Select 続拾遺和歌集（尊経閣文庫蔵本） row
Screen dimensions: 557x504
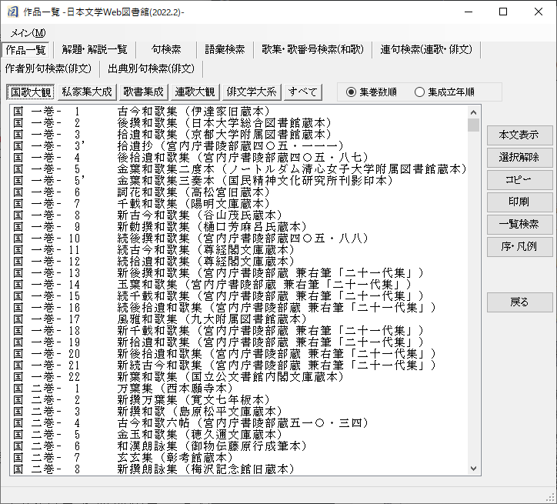(238, 262)
